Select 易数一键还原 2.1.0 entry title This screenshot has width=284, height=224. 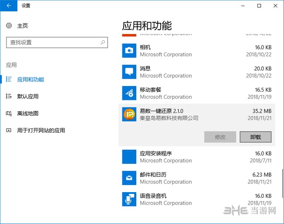coord(161,111)
